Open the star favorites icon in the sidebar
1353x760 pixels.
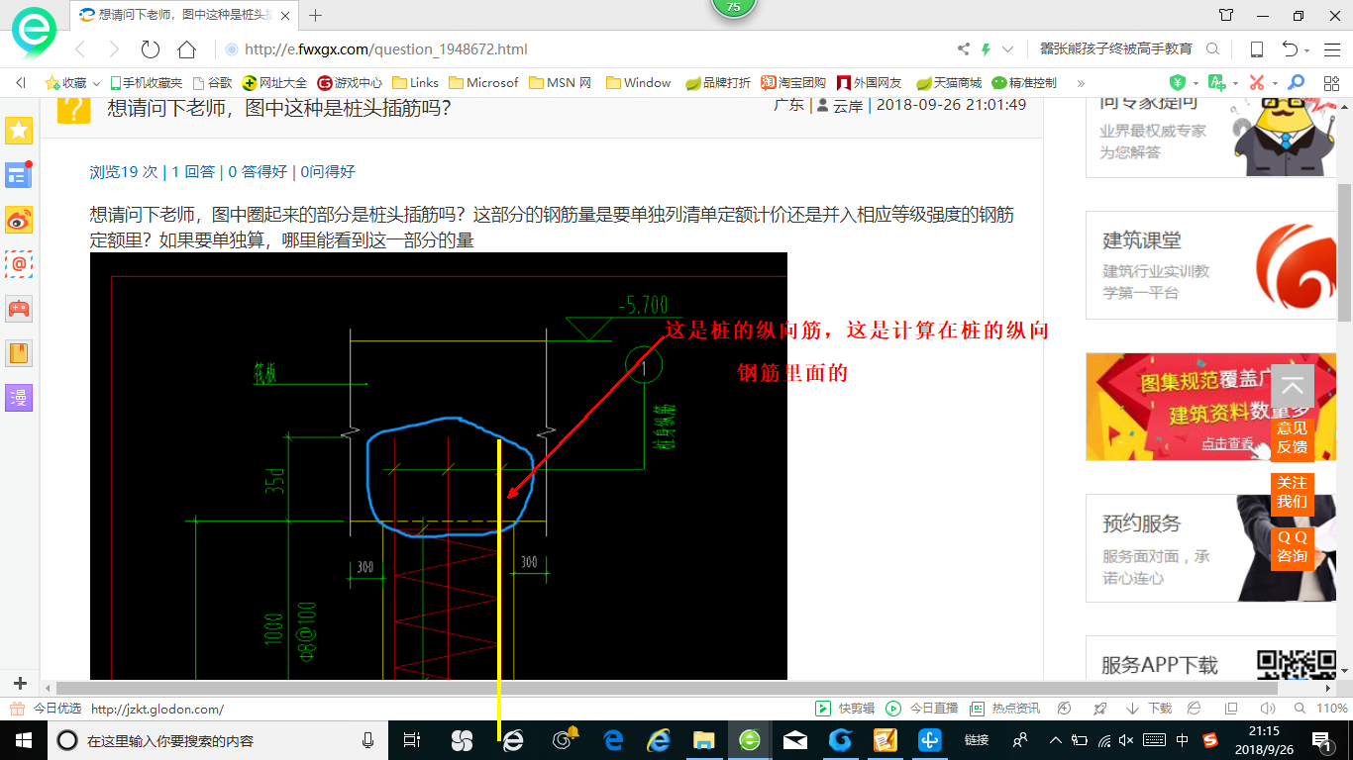pos(19,130)
